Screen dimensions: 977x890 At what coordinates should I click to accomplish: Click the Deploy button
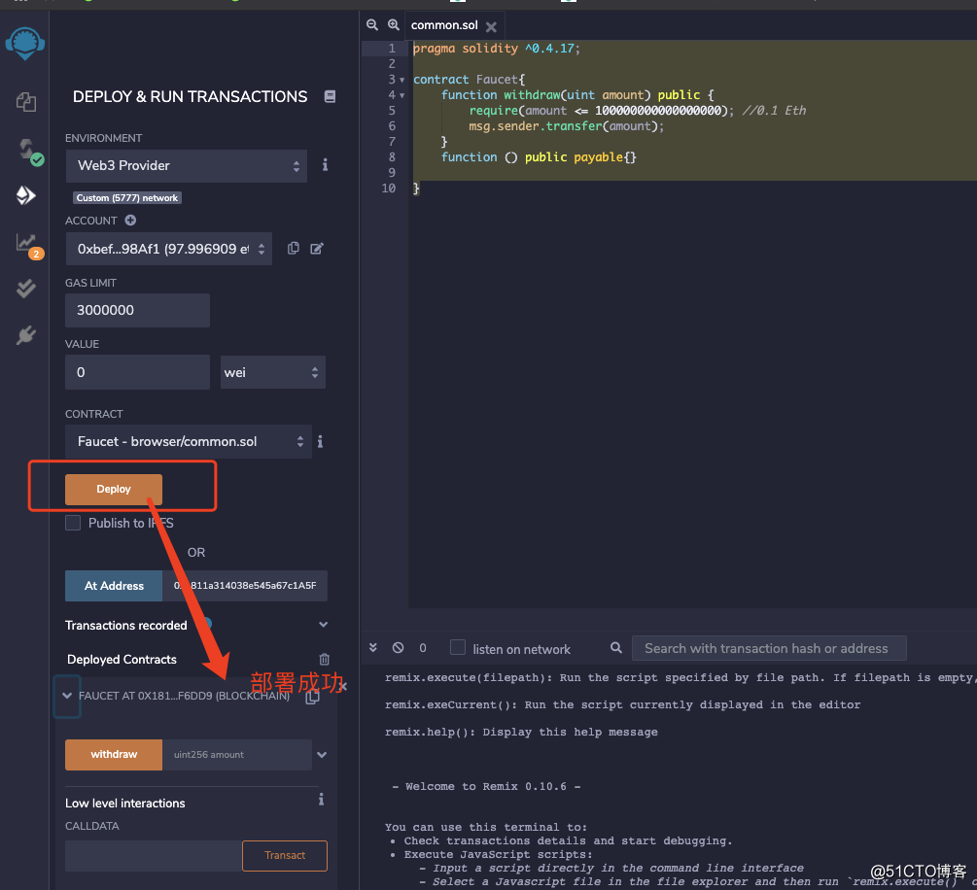[x=114, y=489]
